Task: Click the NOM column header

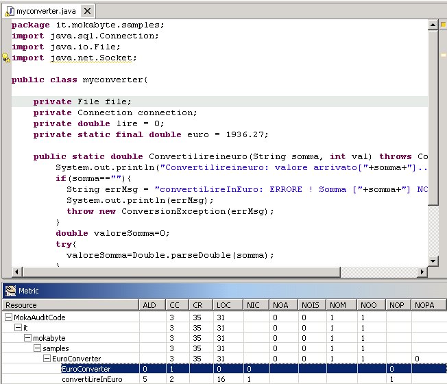Action: tap(341, 305)
